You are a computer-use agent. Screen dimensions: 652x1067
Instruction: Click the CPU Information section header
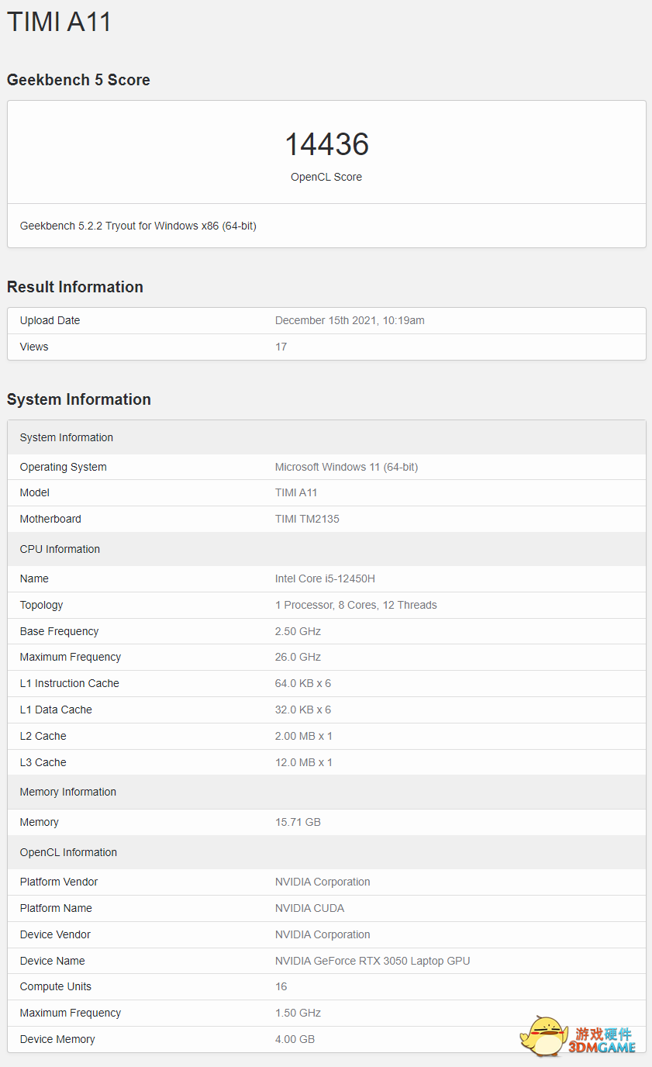(x=60, y=549)
